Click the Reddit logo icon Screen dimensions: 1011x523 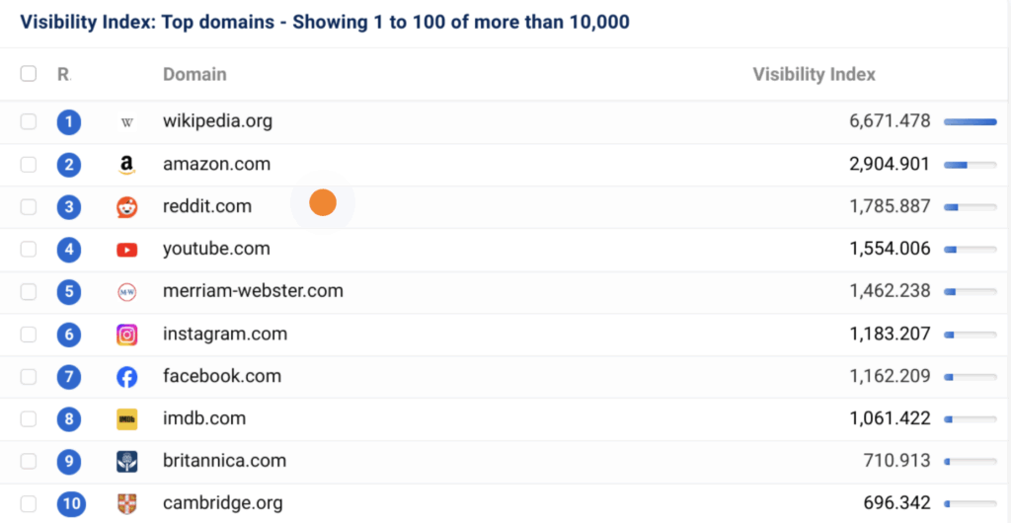[126, 207]
